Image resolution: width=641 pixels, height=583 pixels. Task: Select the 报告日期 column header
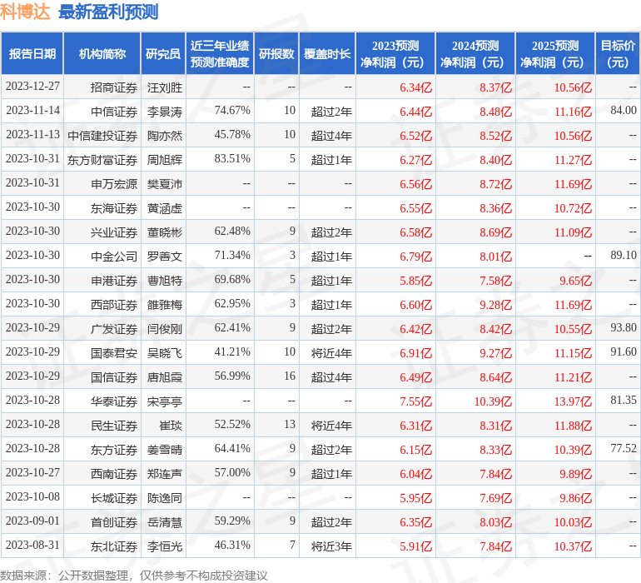(x=32, y=53)
